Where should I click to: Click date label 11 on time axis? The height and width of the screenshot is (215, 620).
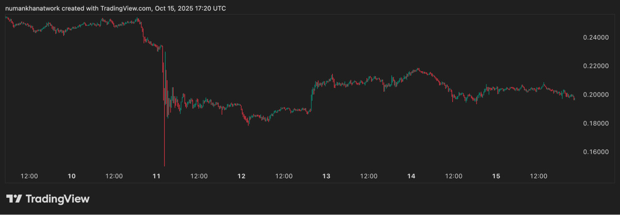click(157, 176)
